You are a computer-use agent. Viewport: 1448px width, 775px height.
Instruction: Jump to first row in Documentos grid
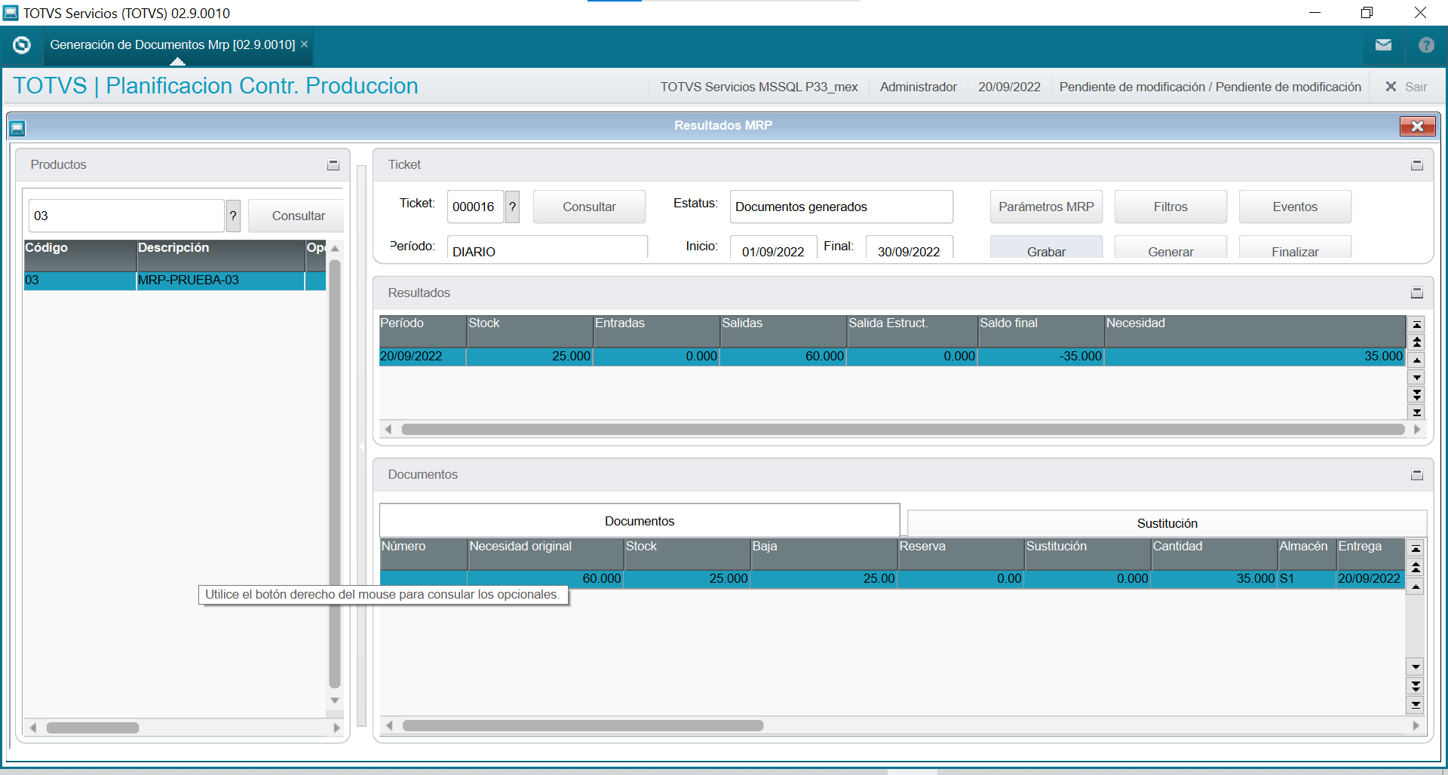point(1416,549)
